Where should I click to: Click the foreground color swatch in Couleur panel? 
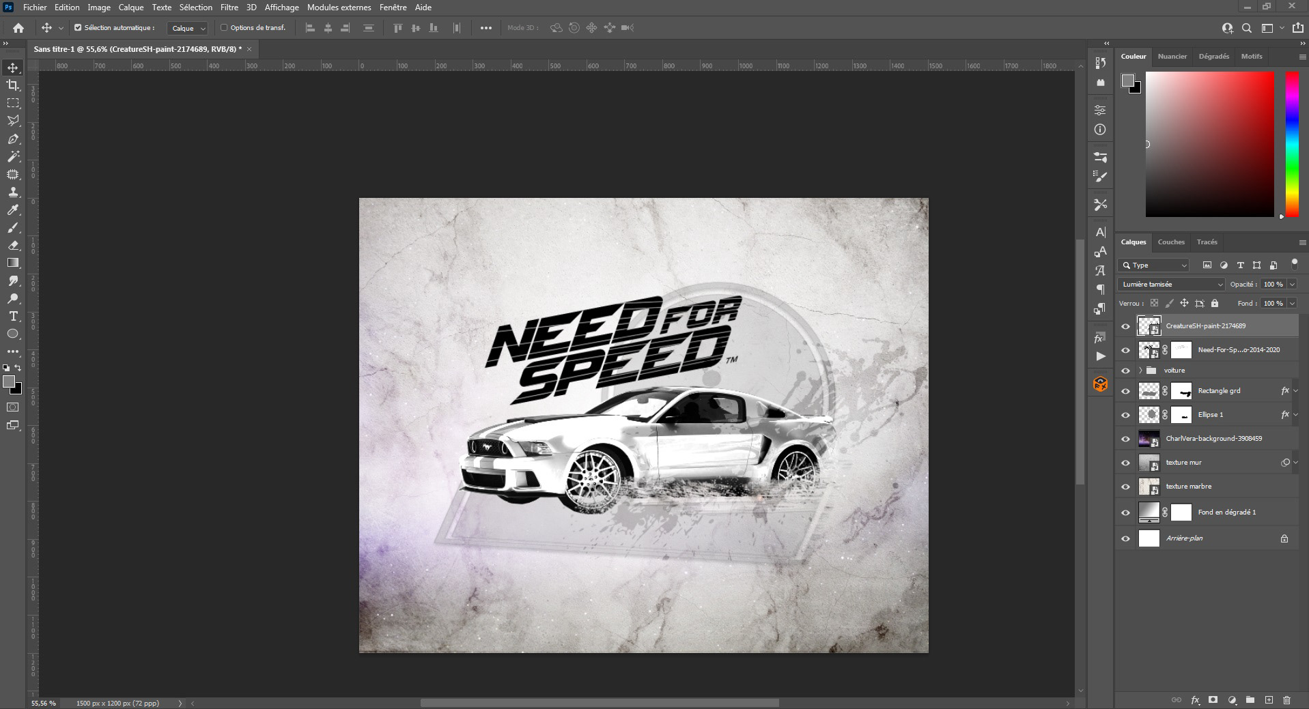(1128, 81)
